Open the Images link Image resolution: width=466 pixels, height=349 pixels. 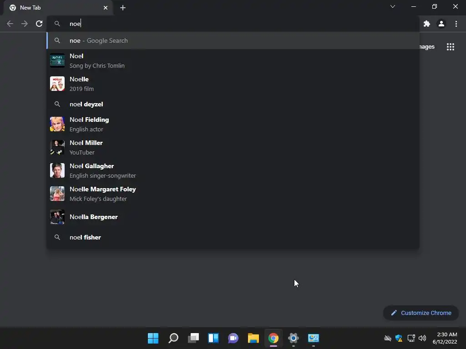427,47
